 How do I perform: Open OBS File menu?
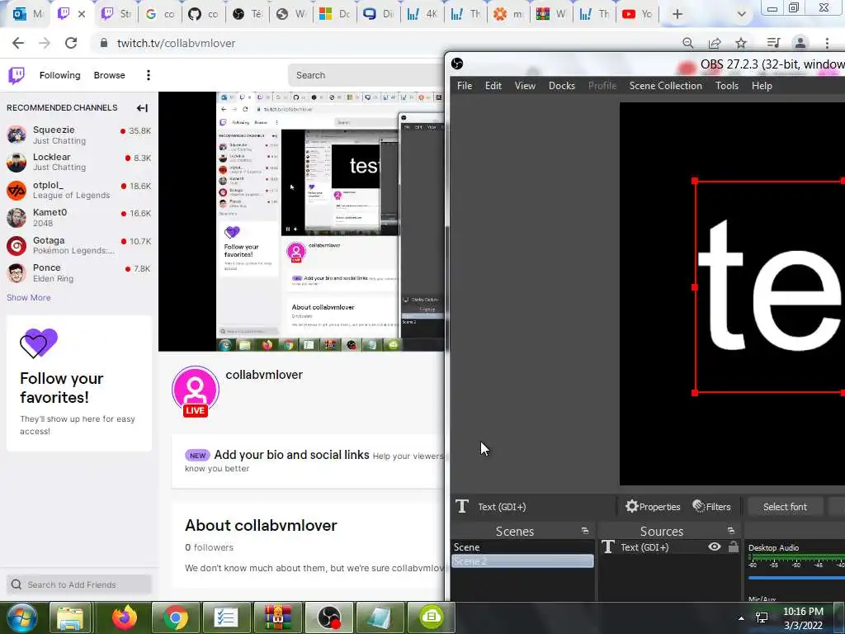click(x=465, y=86)
